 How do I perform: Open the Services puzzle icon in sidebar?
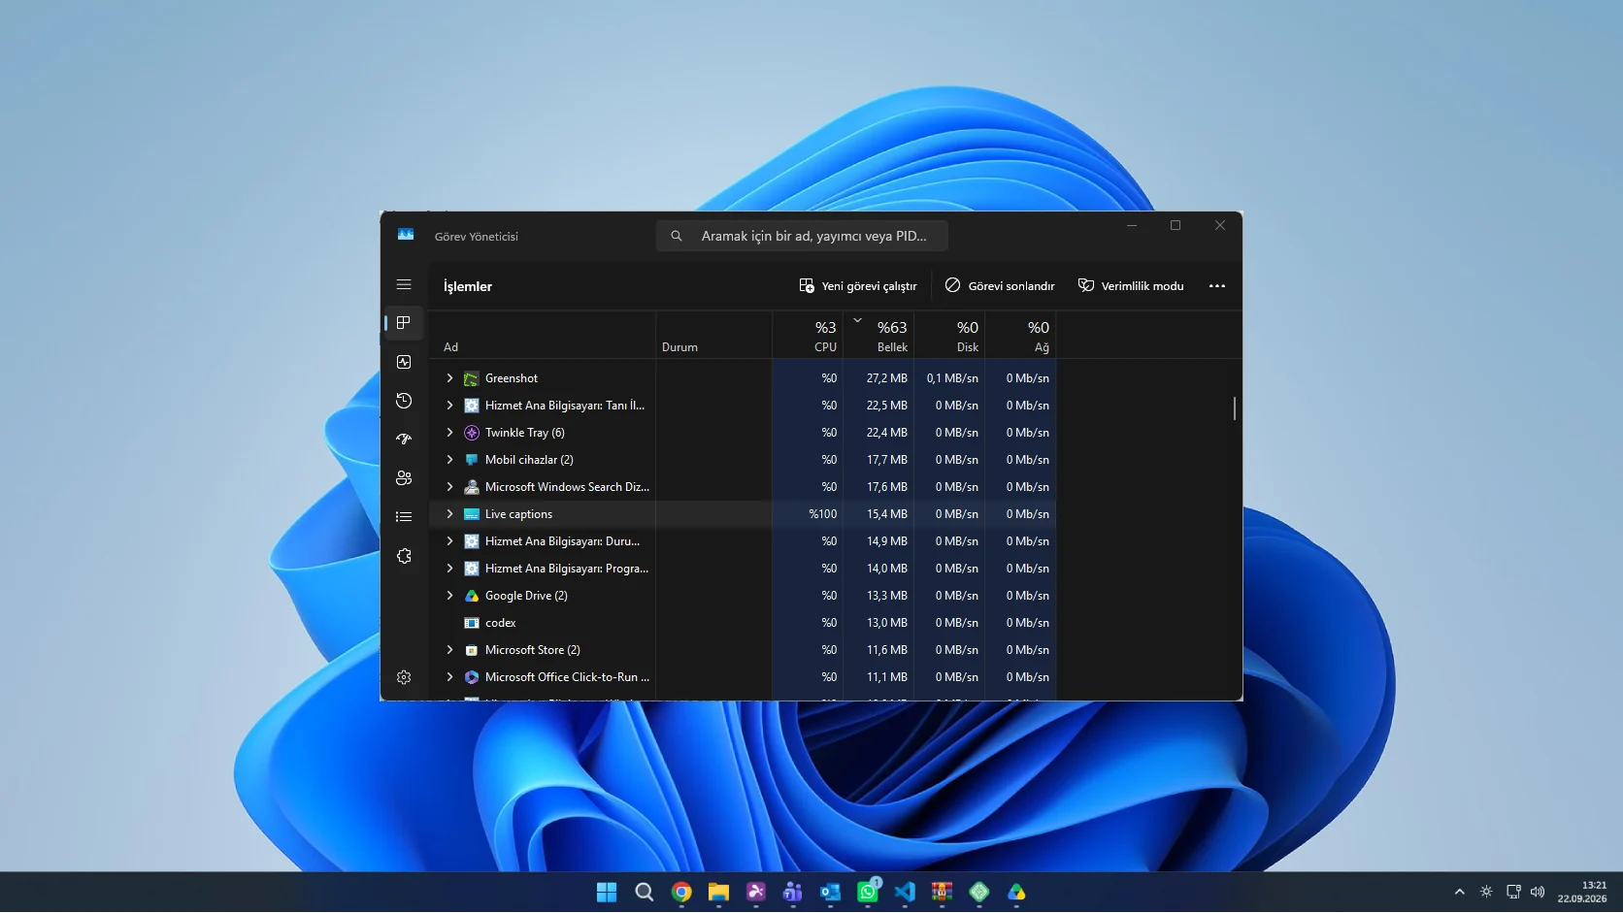pos(404,556)
